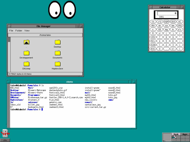Open the HopkinsSave folder icon
The height and width of the screenshot is (142, 190).
(57, 64)
